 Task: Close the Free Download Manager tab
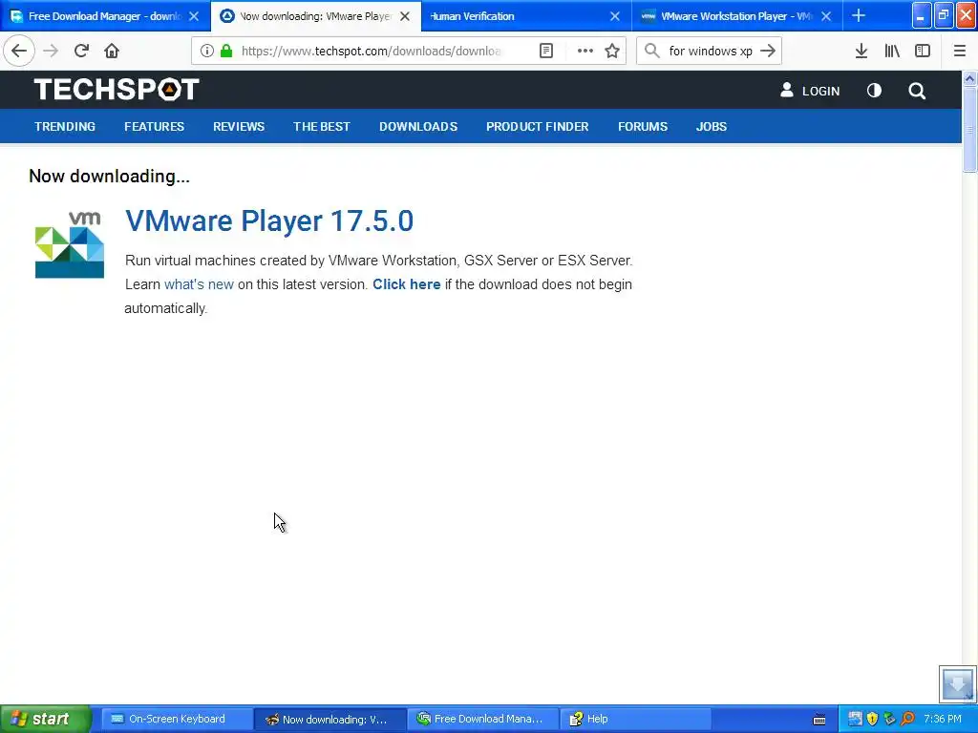point(194,16)
